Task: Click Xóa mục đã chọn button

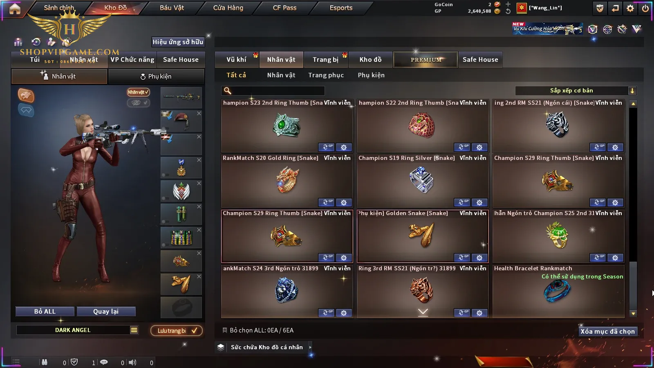Action: point(607,331)
